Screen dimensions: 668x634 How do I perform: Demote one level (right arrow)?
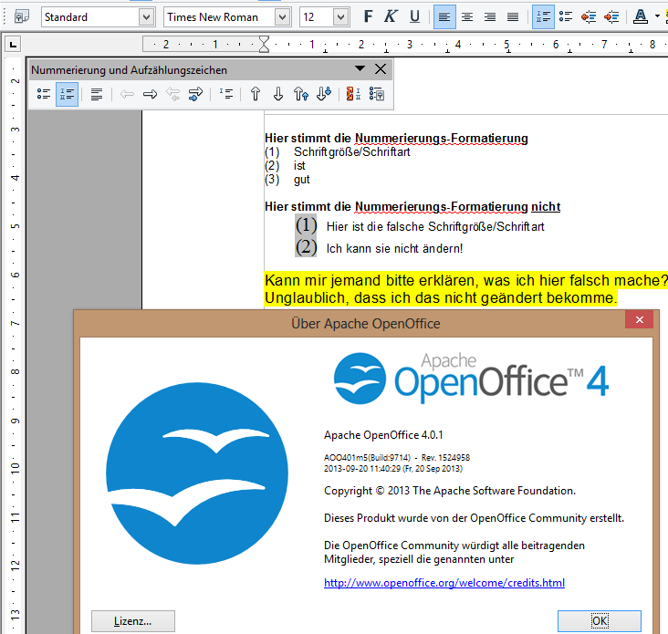tap(150, 94)
